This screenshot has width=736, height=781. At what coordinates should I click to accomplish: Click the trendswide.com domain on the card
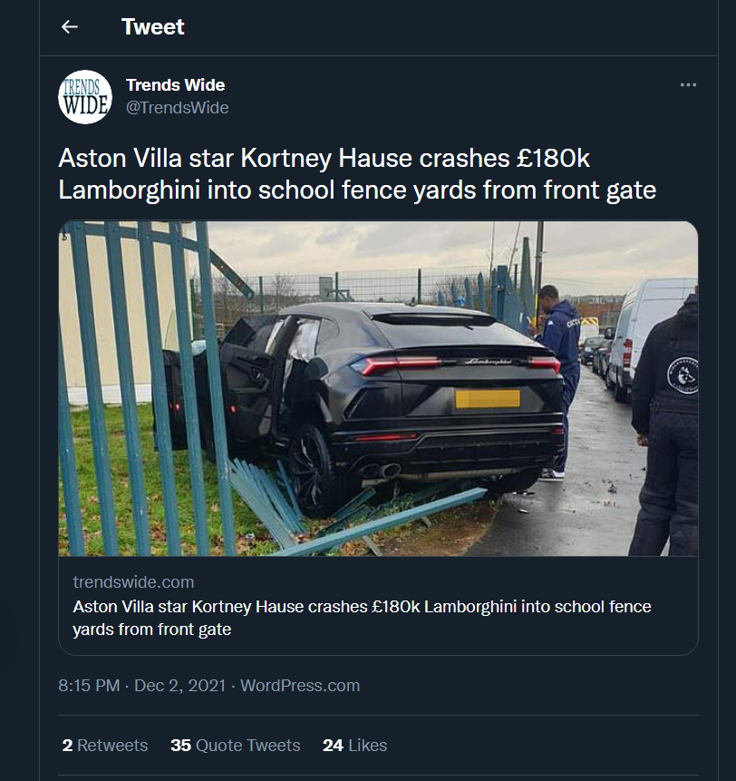point(133,582)
